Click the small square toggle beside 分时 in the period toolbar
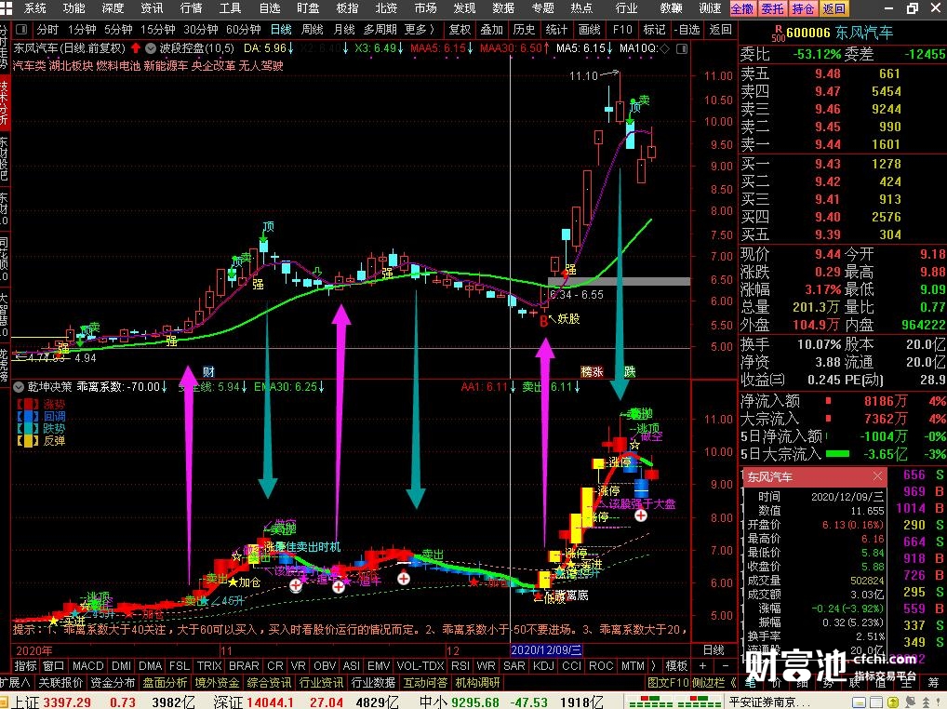Image resolution: width=947 pixels, height=709 pixels. pyautogui.click(x=21, y=30)
